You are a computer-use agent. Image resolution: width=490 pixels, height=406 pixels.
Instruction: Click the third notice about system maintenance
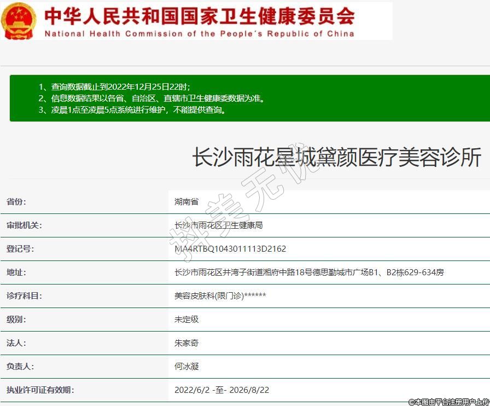[132, 109]
